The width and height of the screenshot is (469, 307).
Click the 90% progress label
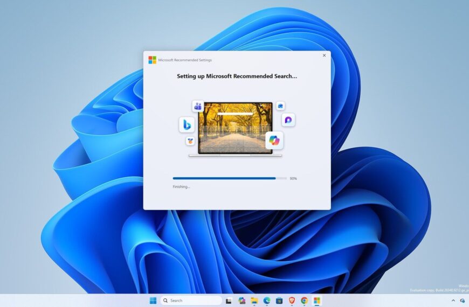pyautogui.click(x=293, y=178)
